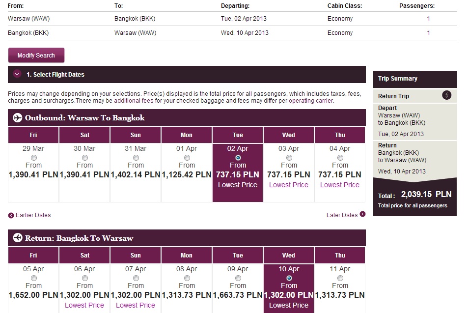Open the operating carrier link
This screenshot has width=468, height=313.
[x=311, y=101]
